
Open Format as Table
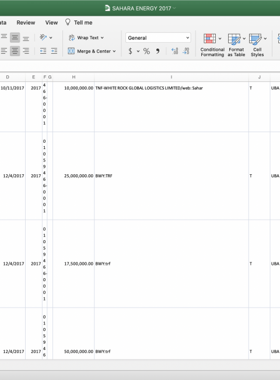(x=236, y=45)
